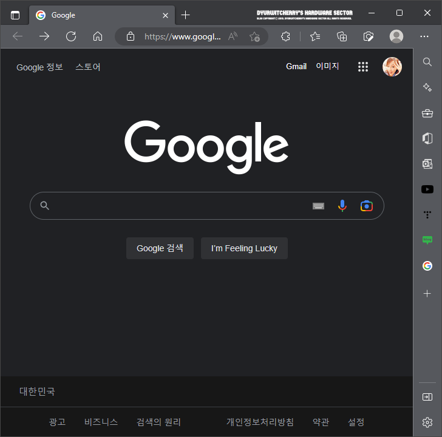Open a new tab with plus button

[x=186, y=15]
